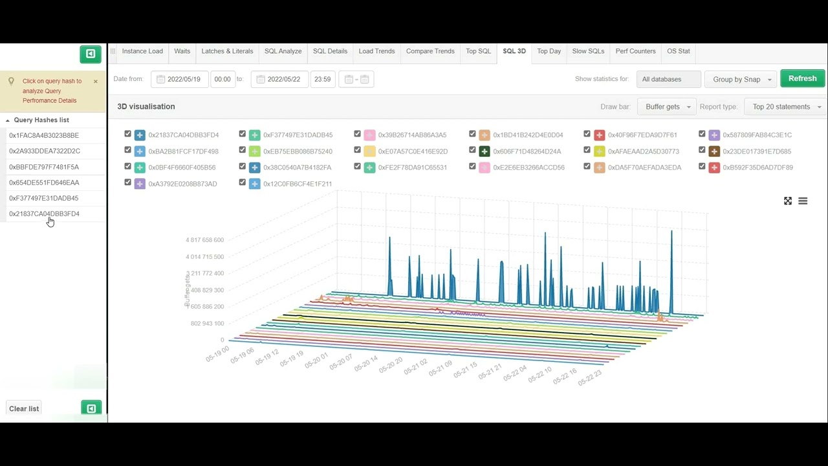Uncheck series 0x12C0FB6CF4E1F211 checkbox
828x466 pixels.
coord(243,183)
